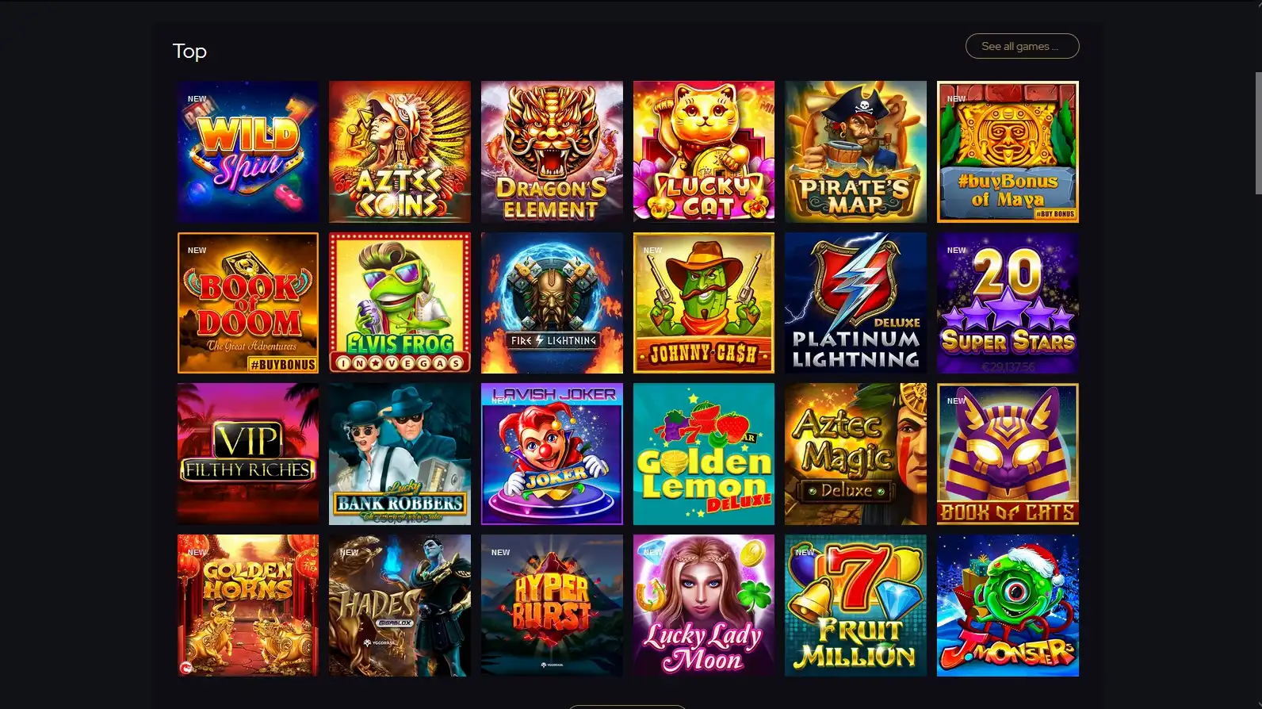Open the Fruit Million game tile
Screen dimensions: 1262x709
pyautogui.click(x=855, y=605)
